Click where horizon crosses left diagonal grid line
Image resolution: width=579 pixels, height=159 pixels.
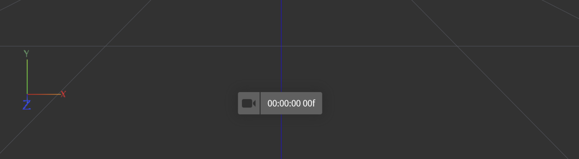click(x=106, y=46)
